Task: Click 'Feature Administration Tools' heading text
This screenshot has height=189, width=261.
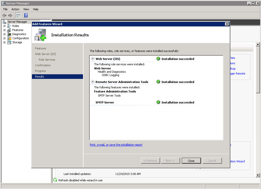Action: click(x=115, y=91)
